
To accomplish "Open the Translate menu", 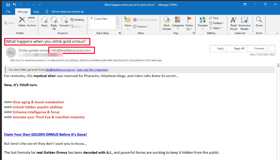I will tap(202, 23).
